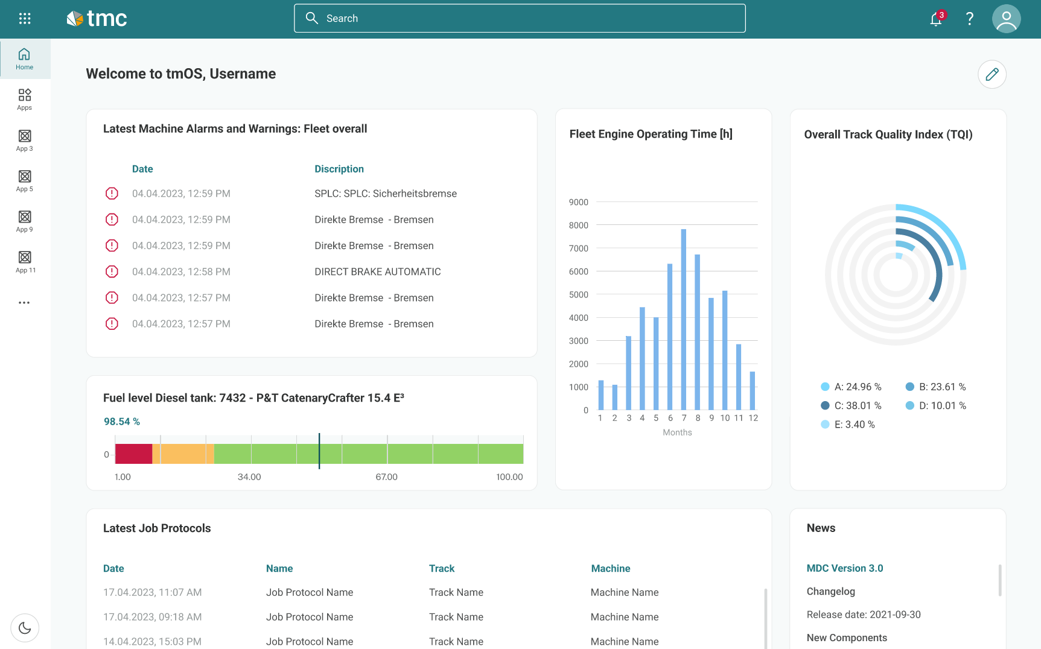
Task: Sort job protocols by Machine header
Action: click(611, 568)
